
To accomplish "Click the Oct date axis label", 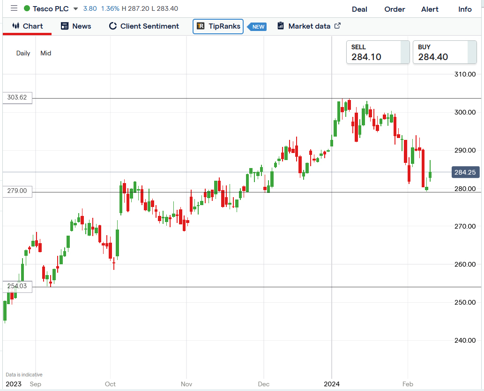I will (x=110, y=384).
